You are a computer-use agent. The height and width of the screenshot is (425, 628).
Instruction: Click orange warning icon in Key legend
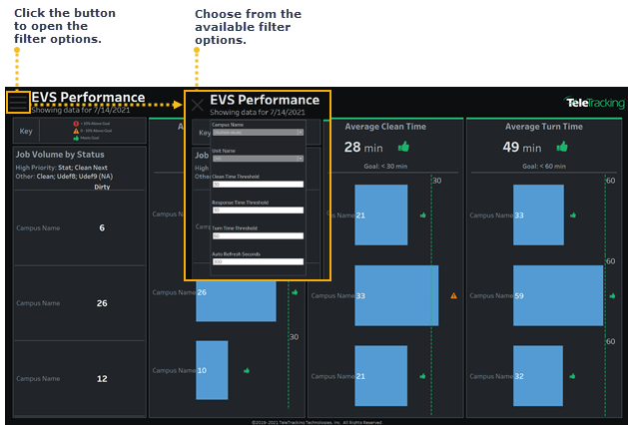click(76, 131)
